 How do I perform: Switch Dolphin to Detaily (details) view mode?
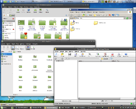point(17,48)
